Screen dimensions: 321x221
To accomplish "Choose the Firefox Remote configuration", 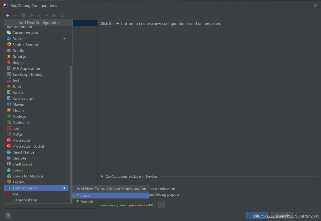I will (36, 45).
